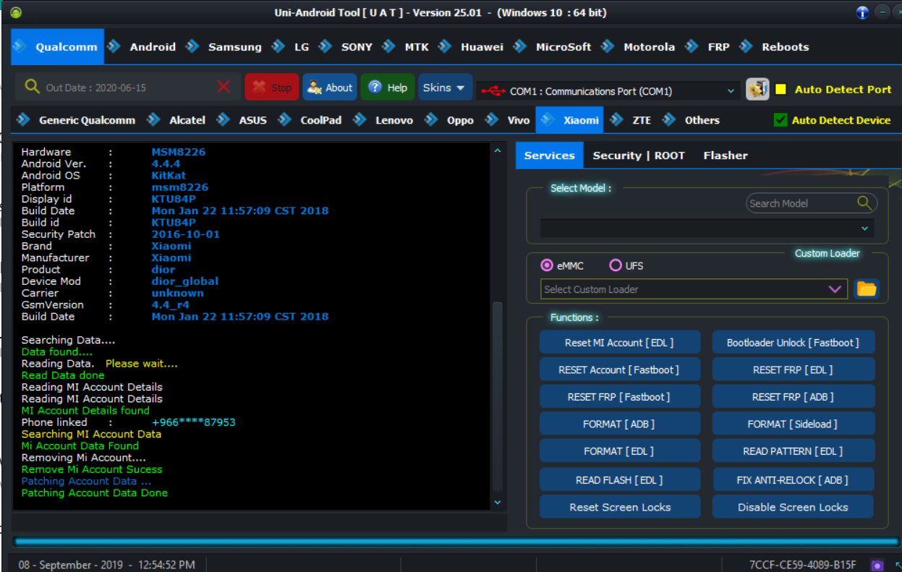Click RESET FRP [ ADB ] button

click(x=793, y=397)
